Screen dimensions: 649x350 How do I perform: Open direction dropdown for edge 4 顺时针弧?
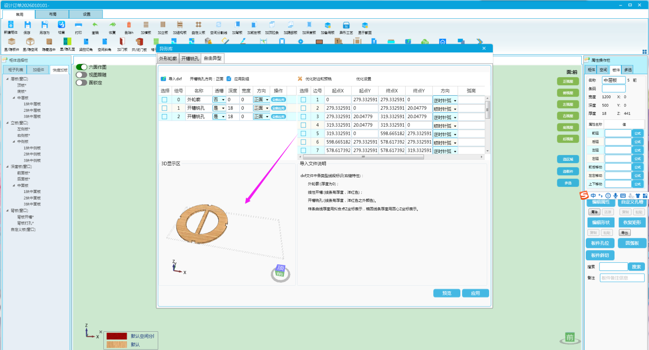445,125
